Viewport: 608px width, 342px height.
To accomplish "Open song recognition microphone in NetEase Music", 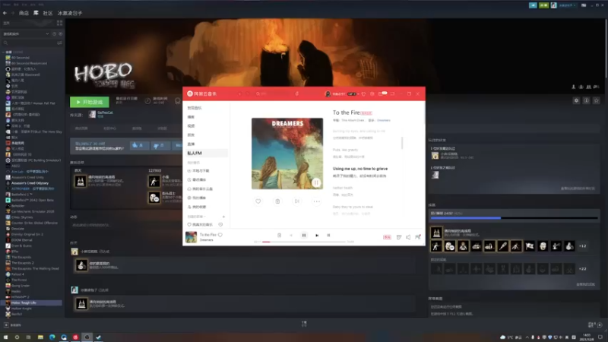I will click(x=297, y=93).
